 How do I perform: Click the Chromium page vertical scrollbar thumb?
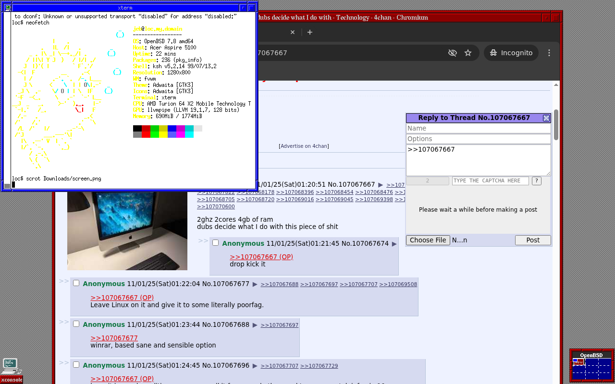[556, 125]
